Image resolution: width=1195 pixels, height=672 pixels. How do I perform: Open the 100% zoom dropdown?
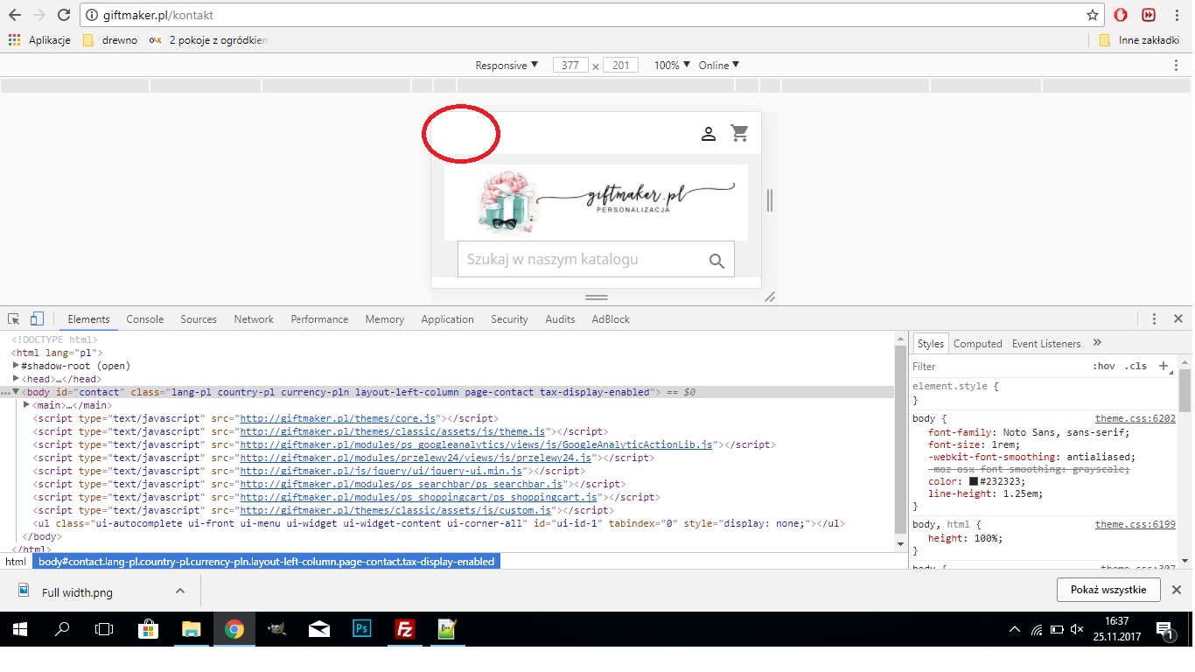[672, 66]
